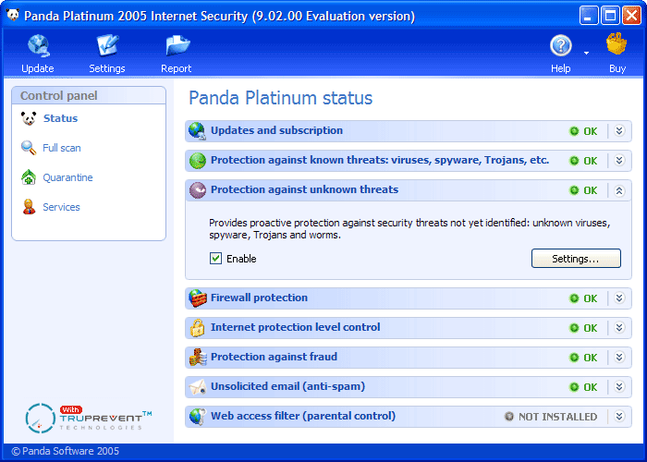Expand the known threats protection section
The image size is (647, 462).
[619, 161]
